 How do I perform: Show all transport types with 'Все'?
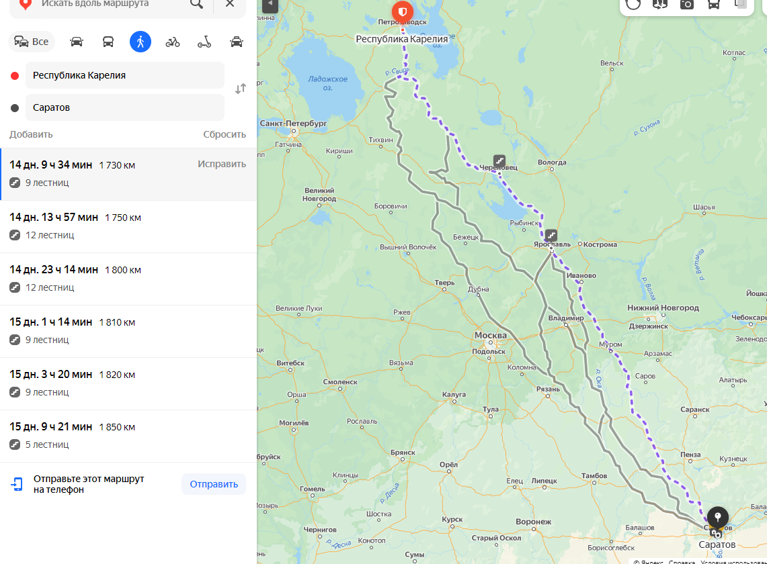pos(32,42)
